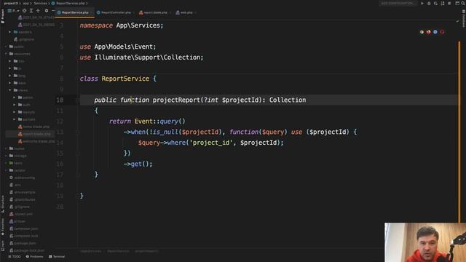
Task: Open the Problems tool window
Action: click(x=34, y=257)
